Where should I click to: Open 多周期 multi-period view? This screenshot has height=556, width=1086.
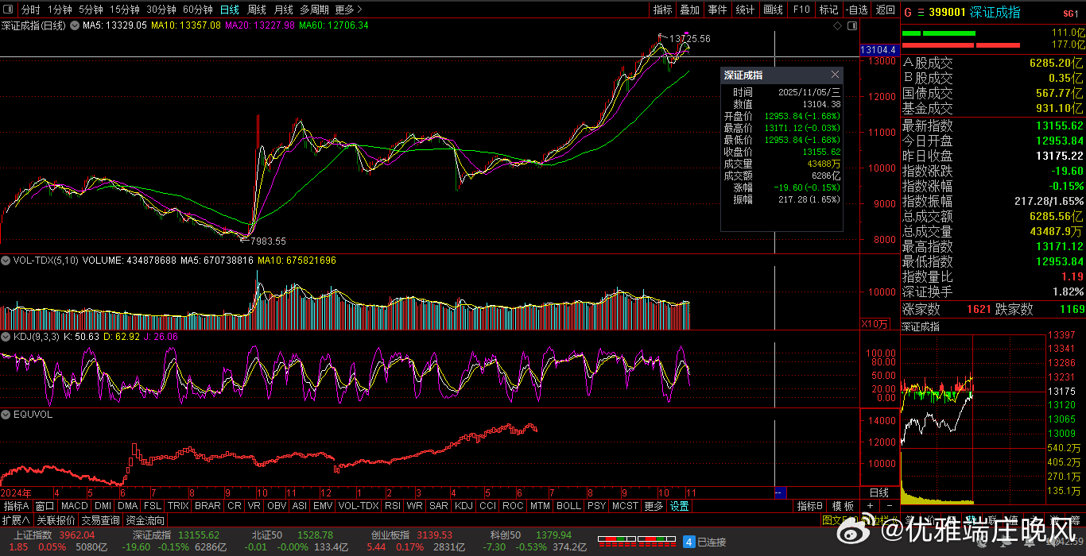(x=314, y=10)
